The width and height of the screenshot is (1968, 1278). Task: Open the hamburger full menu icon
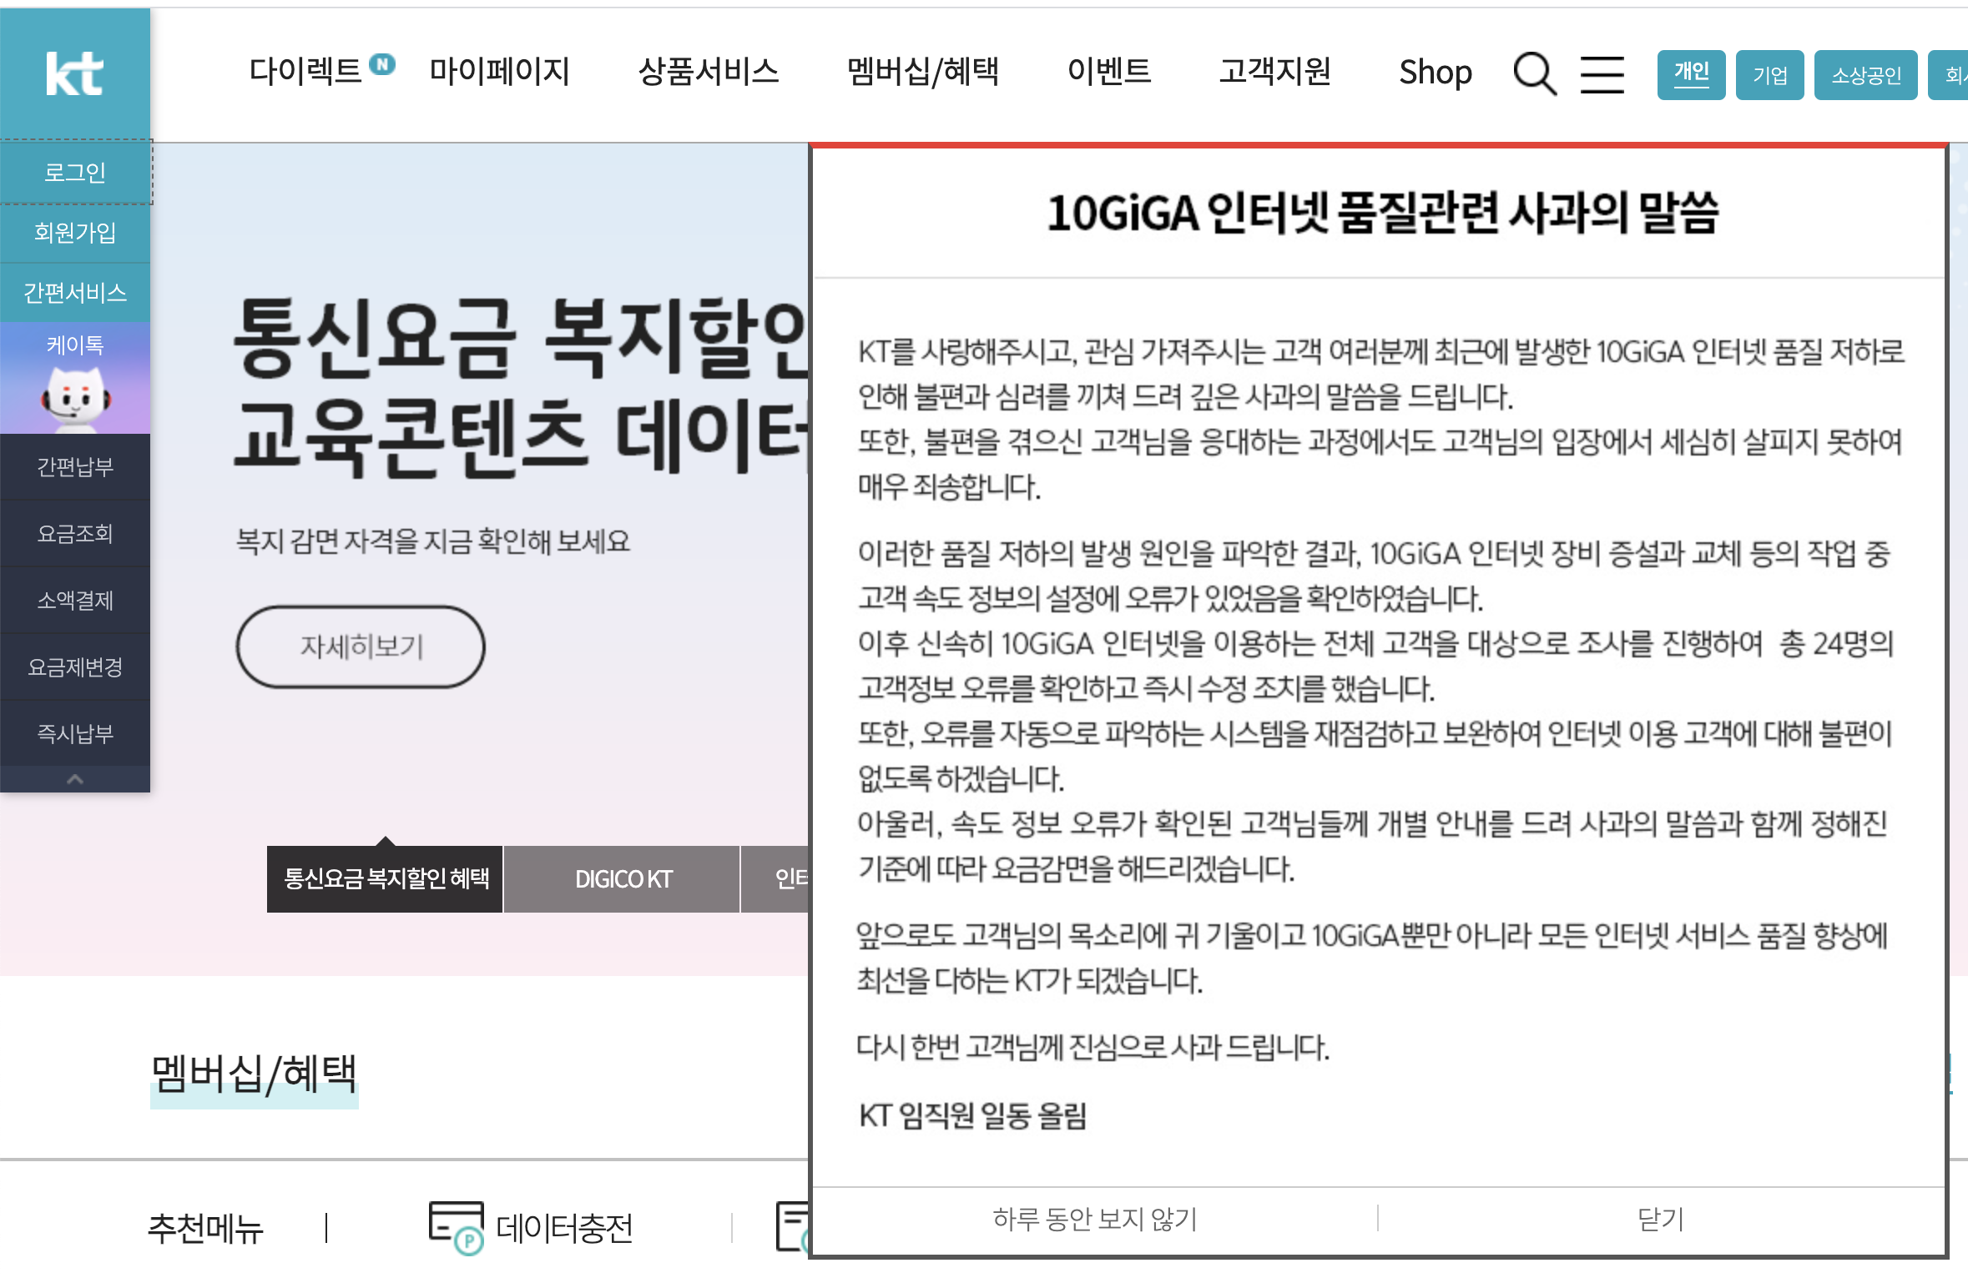pos(1602,74)
